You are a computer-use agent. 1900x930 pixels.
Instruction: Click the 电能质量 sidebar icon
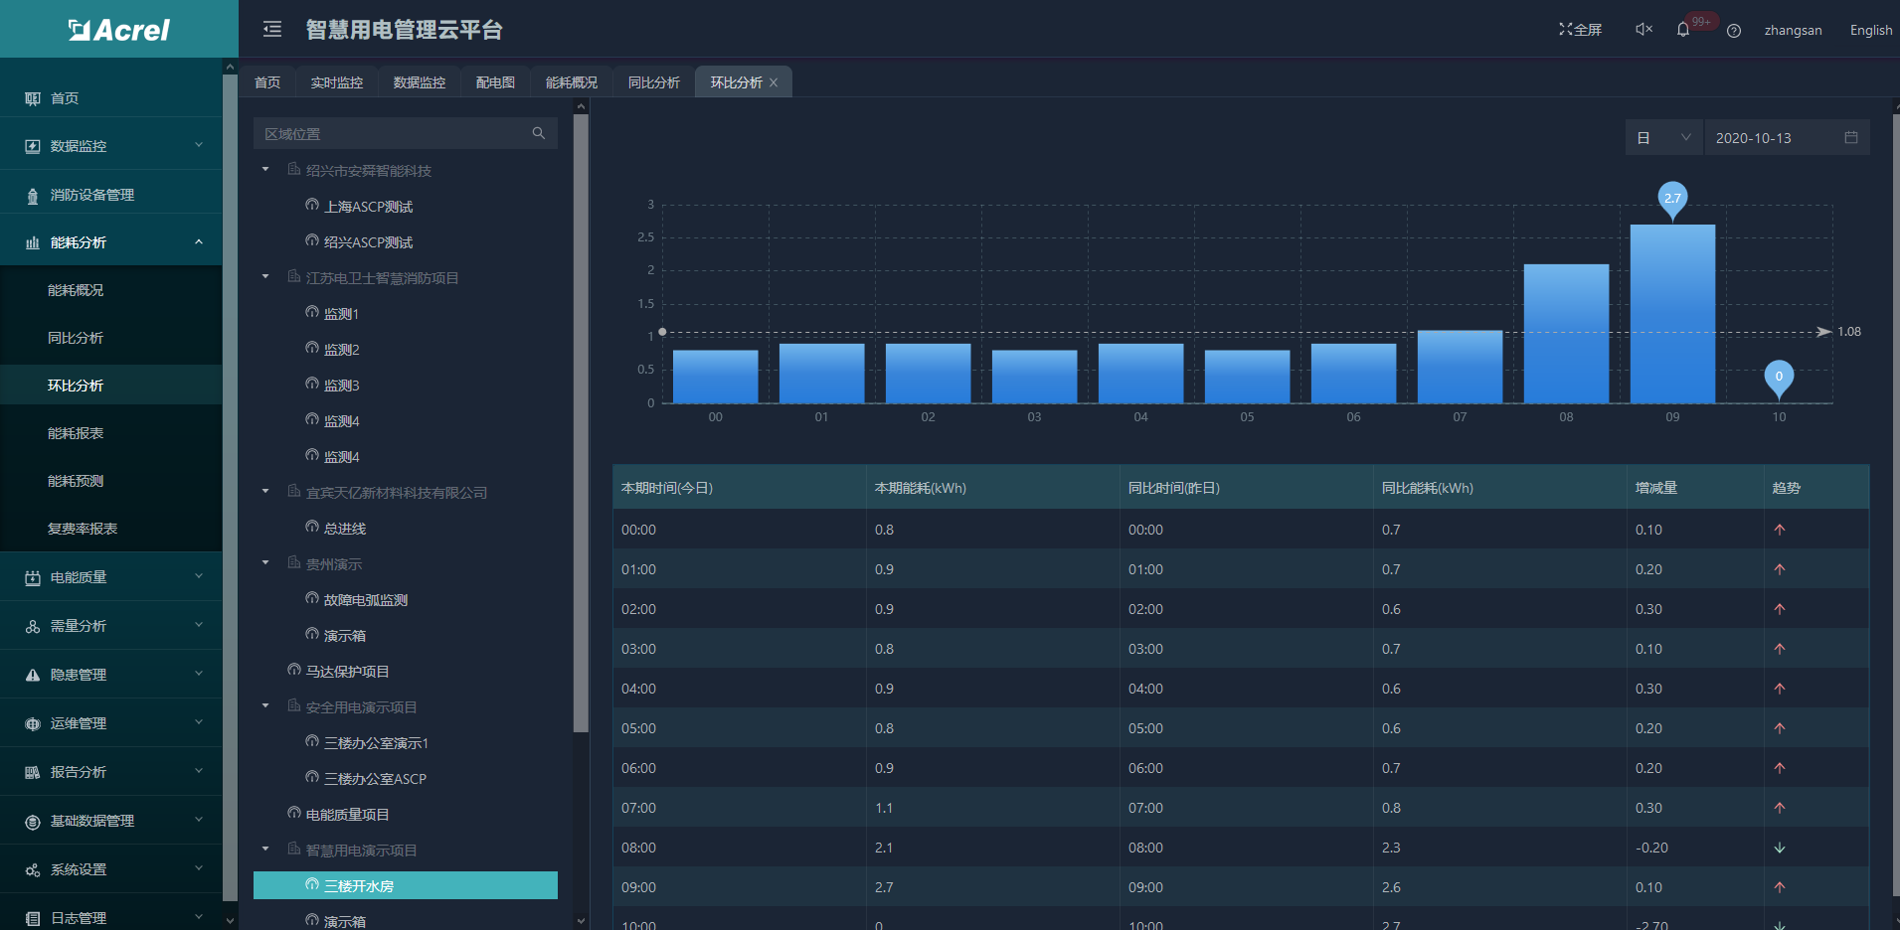(x=33, y=577)
